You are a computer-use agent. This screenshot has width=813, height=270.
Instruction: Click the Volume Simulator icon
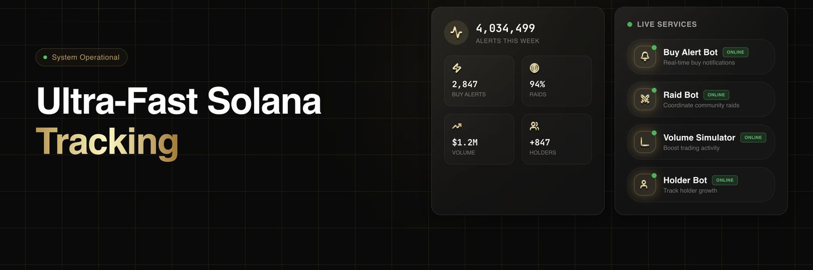(644, 142)
